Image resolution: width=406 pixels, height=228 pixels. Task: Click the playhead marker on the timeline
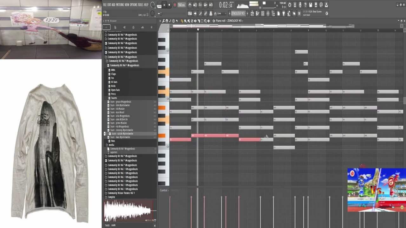198,29
